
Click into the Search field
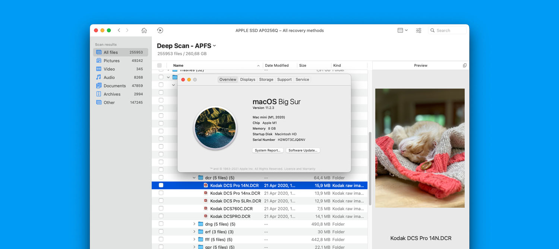[x=447, y=31]
